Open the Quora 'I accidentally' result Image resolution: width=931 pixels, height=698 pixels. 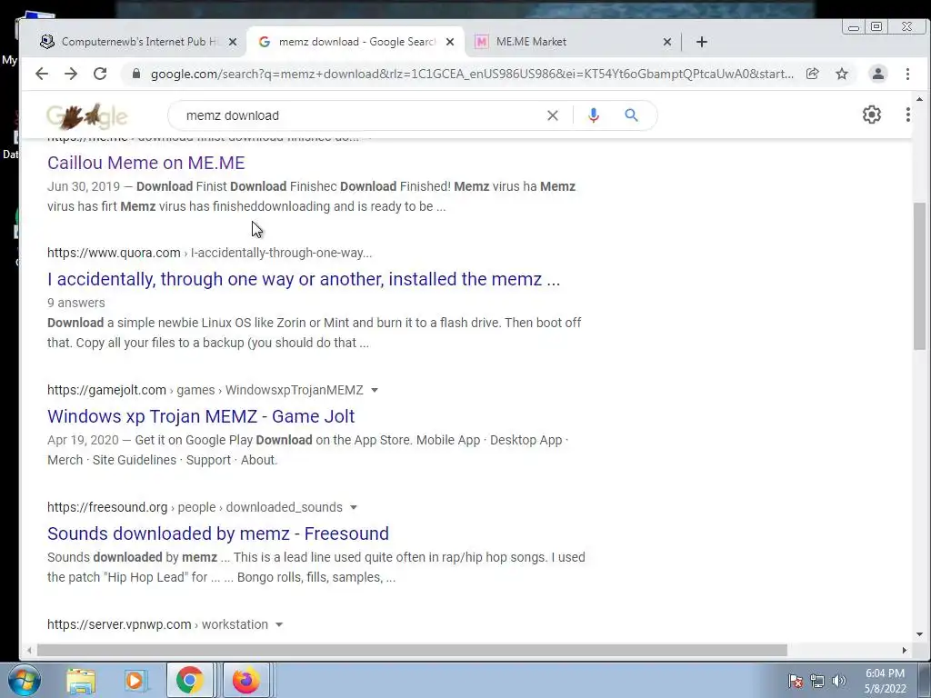point(304,279)
